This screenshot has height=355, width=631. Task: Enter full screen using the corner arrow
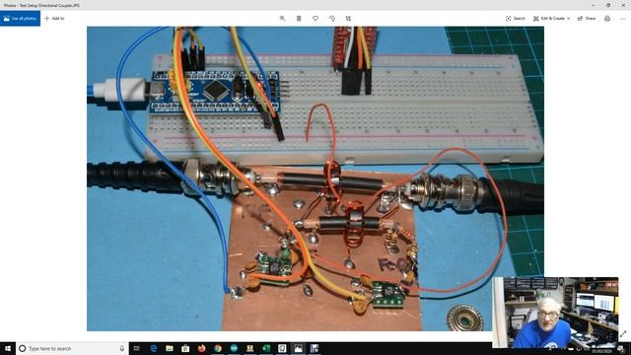click(x=623, y=333)
